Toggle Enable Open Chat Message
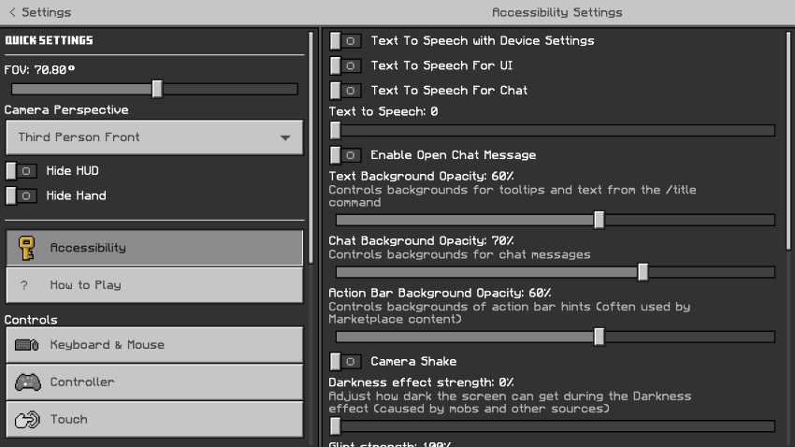This screenshot has width=795, height=447. pyautogui.click(x=345, y=155)
